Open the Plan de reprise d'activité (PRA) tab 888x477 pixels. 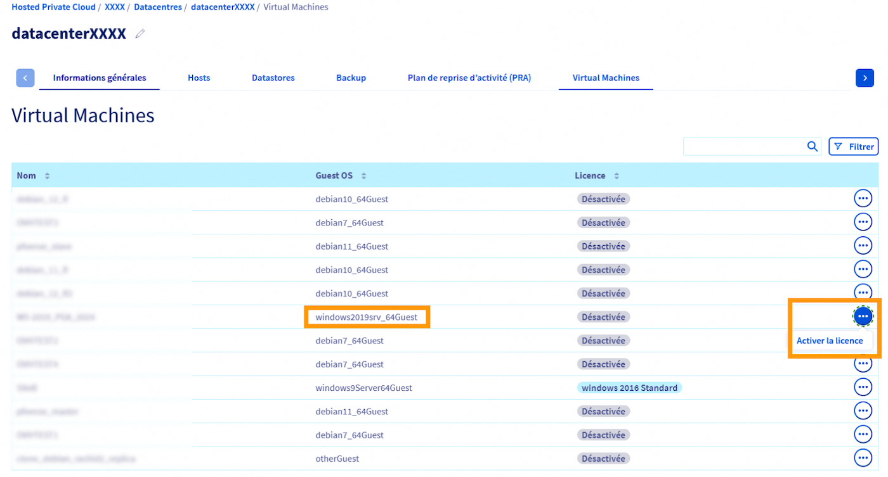coord(469,77)
